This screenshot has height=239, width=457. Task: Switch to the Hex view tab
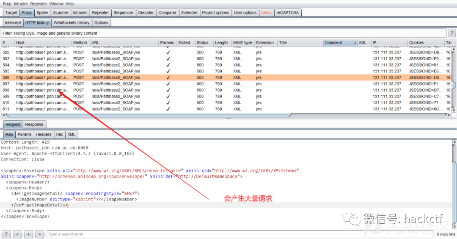[x=60, y=134]
